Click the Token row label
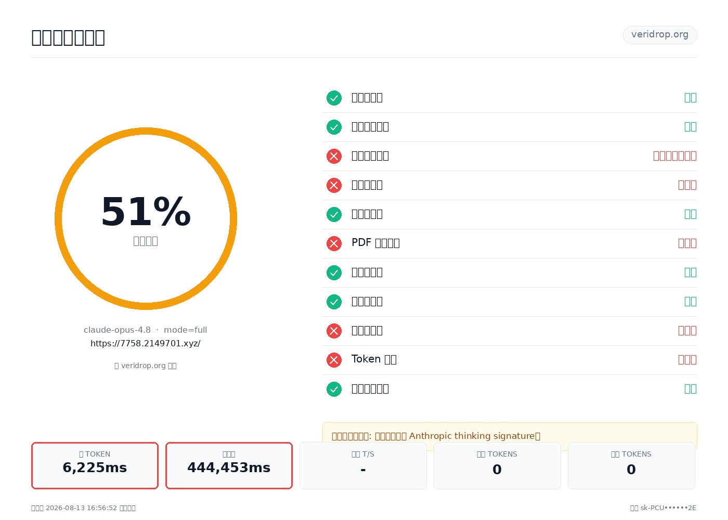The image size is (728, 520). click(x=374, y=359)
